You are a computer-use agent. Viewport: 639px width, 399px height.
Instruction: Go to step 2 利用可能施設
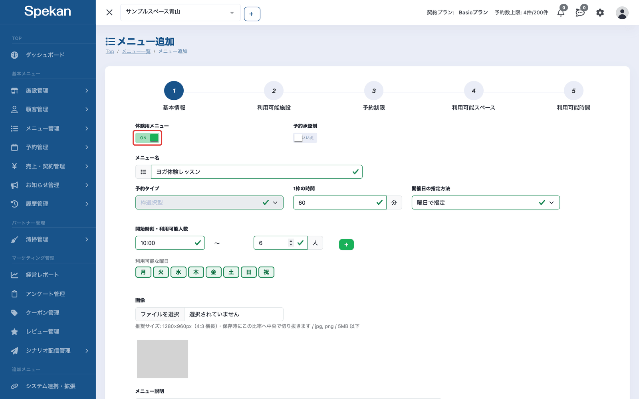click(x=274, y=91)
